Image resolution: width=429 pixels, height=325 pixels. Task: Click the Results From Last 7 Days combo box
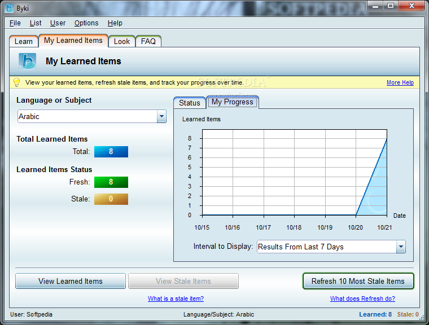point(331,247)
